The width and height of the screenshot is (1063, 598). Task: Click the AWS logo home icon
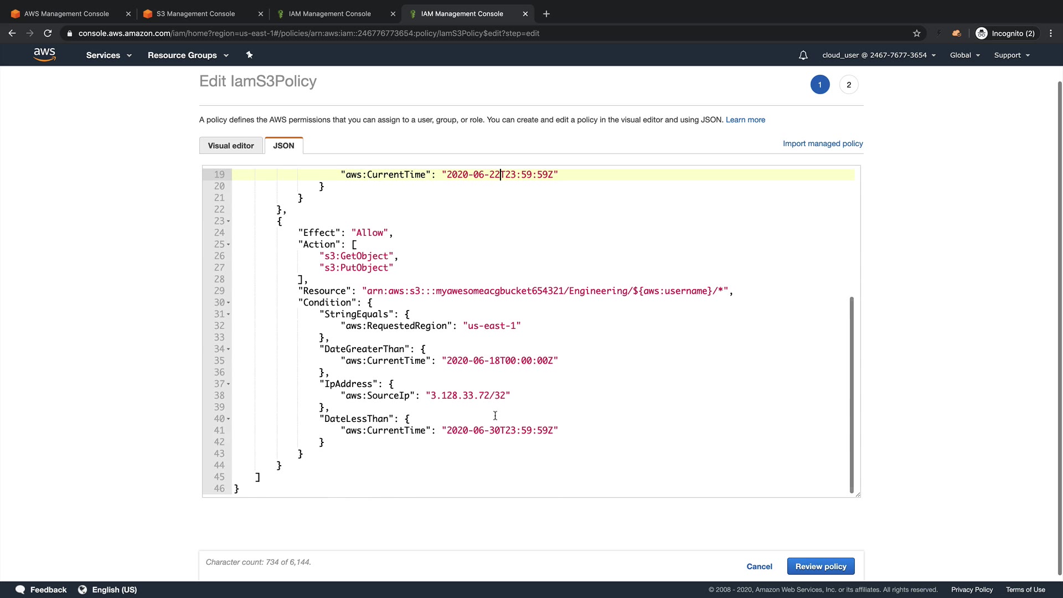[44, 54]
